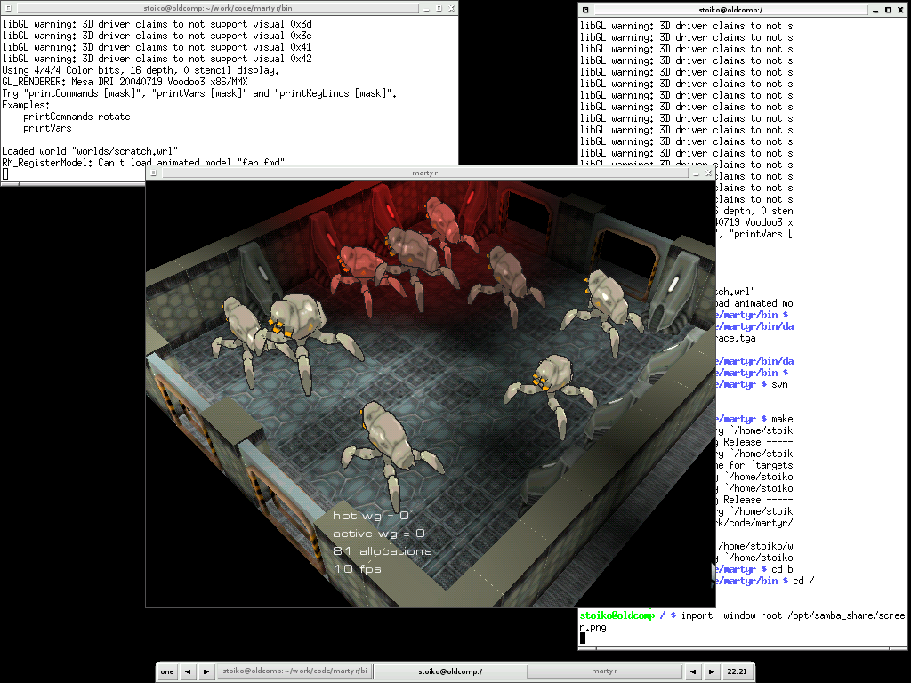This screenshot has width=911, height=683.
Task: Click the "GL_RENDERER: Mesa DRI" line in the terminal
Action: click(x=125, y=82)
